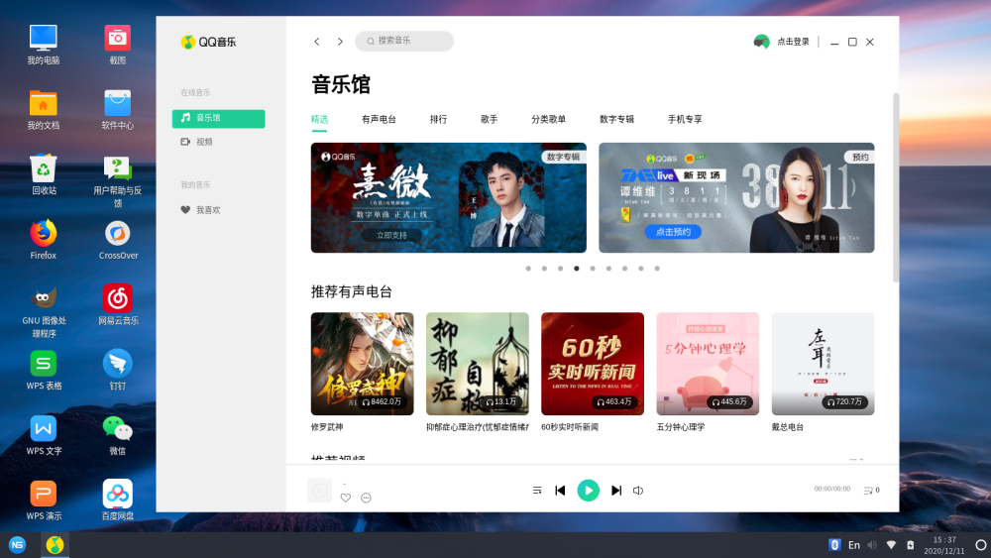Launch 百度网盘 from the desktop
The height and width of the screenshot is (558, 991).
point(118,500)
